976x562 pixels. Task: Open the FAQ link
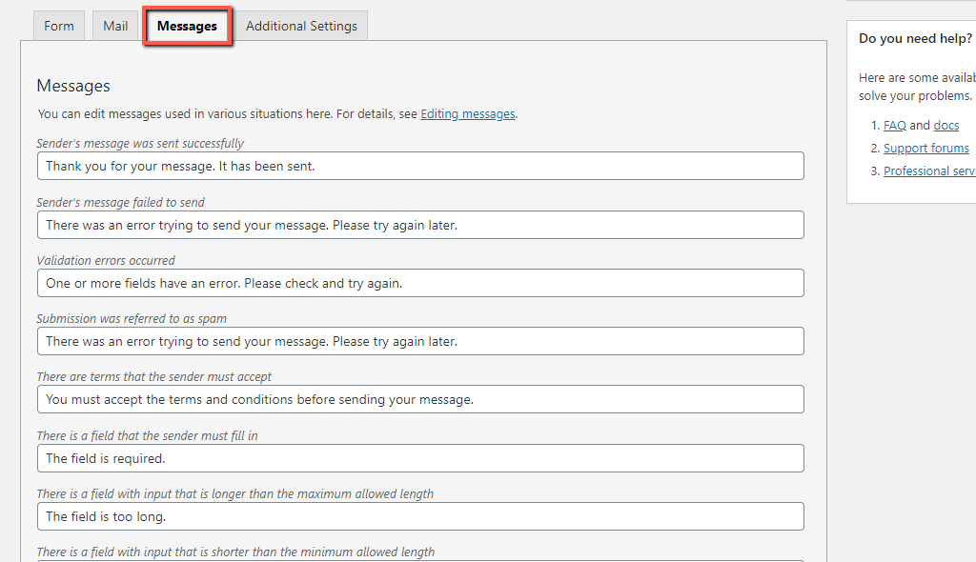tap(894, 125)
